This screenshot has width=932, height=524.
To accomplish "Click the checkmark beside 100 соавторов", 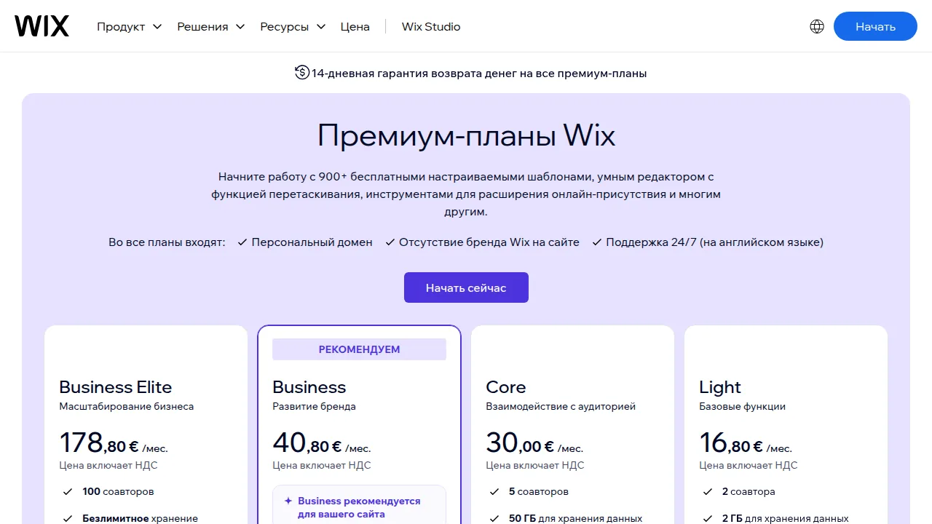I will tap(68, 492).
